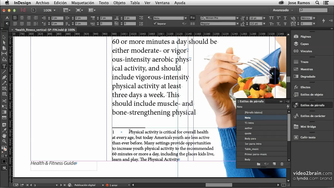This screenshot has width=334, height=188.
Task: Open the Maquetación menu
Action: click(x=82, y=3)
